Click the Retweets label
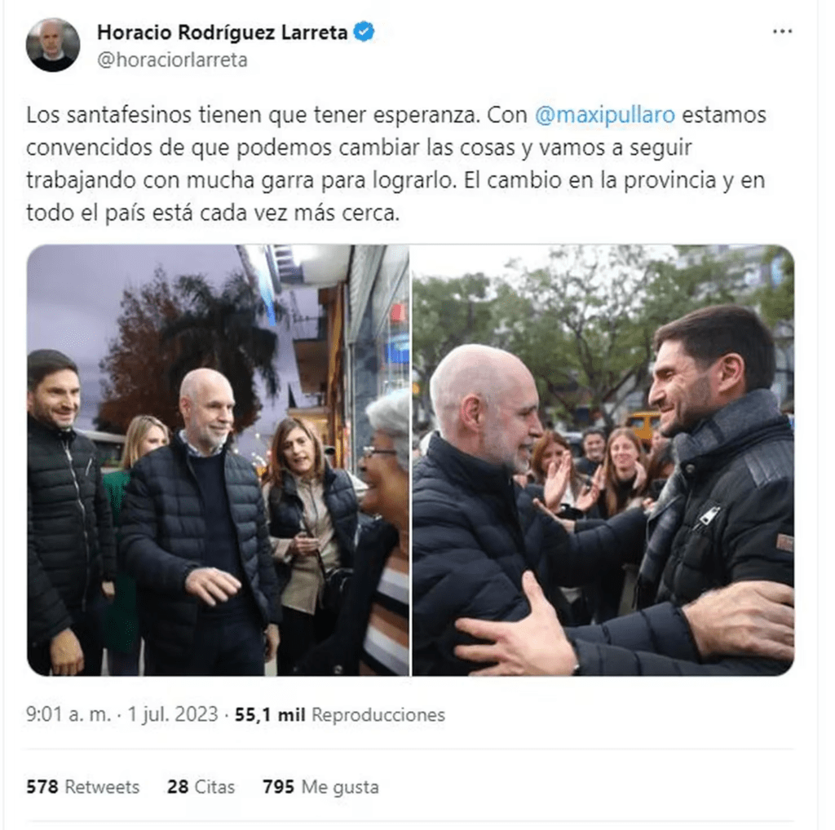 (102, 787)
